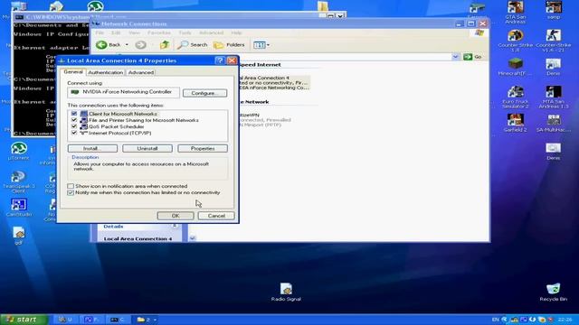Click Folders in the Network Connections toolbar
Image resolution: width=579 pixels, height=325 pixels.
click(229, 45)
